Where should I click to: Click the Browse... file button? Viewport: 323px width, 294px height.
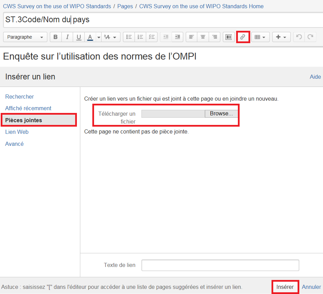click(x=221, y=114)
